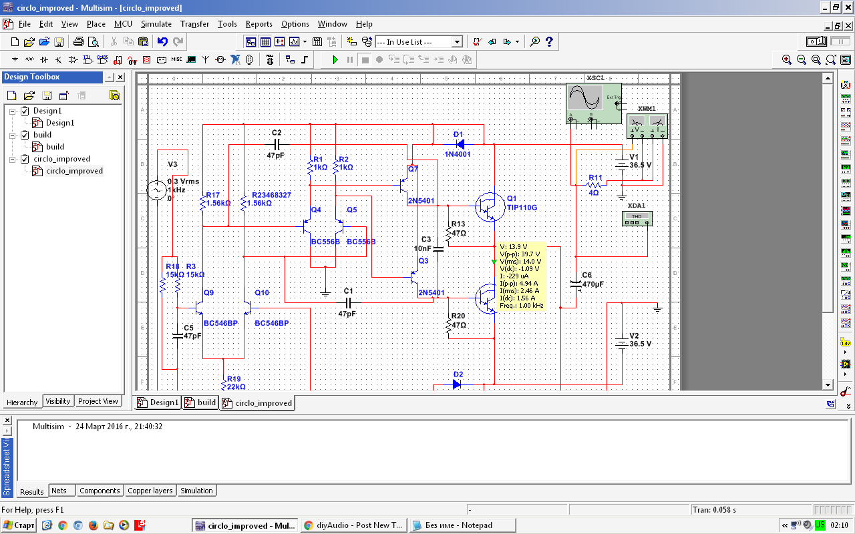Open Print Preview from the toolbar

[93, 42]
